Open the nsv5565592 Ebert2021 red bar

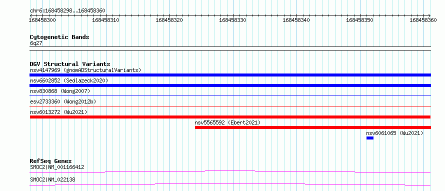312,127
